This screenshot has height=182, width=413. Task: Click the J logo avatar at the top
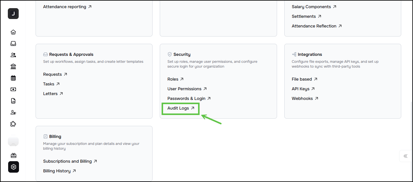(x=13, y=14)
